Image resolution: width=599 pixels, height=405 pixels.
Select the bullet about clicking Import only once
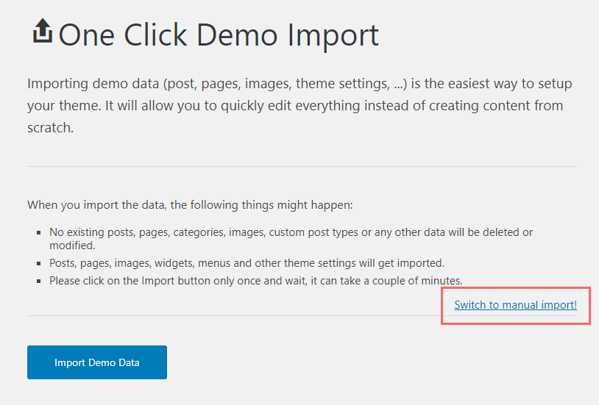(255, 281)
